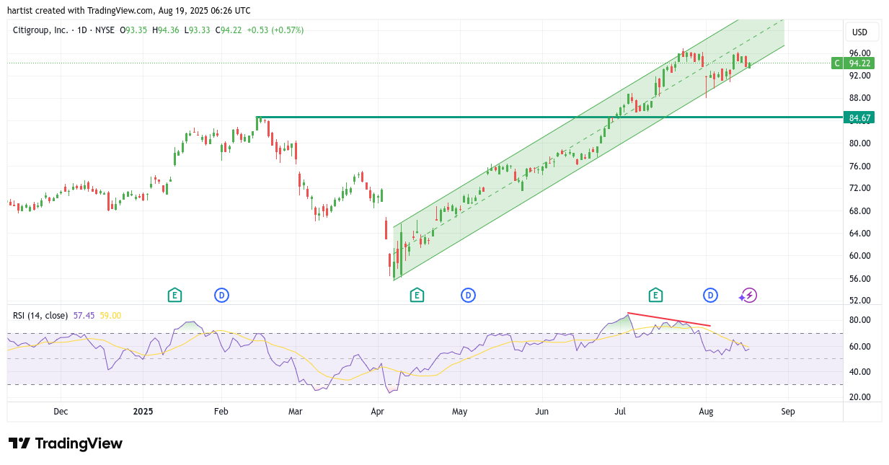Click the 20.00 level on RSI scale
The image size is (889, 465).
(x=859, y=397)
